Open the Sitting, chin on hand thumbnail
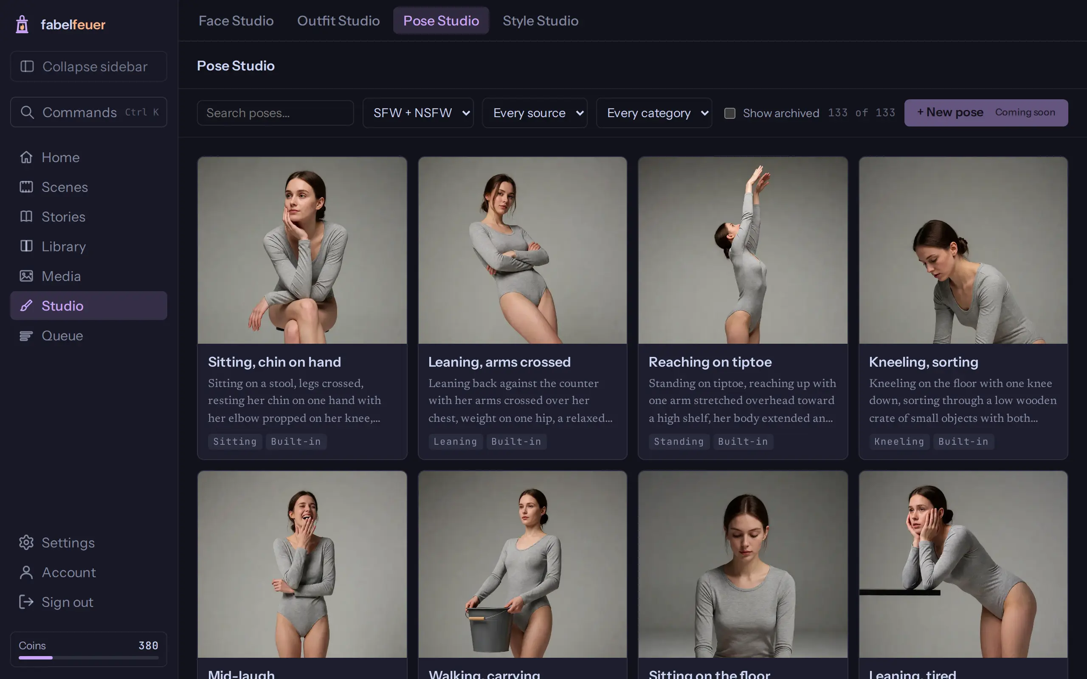 (x=302, y=250)
